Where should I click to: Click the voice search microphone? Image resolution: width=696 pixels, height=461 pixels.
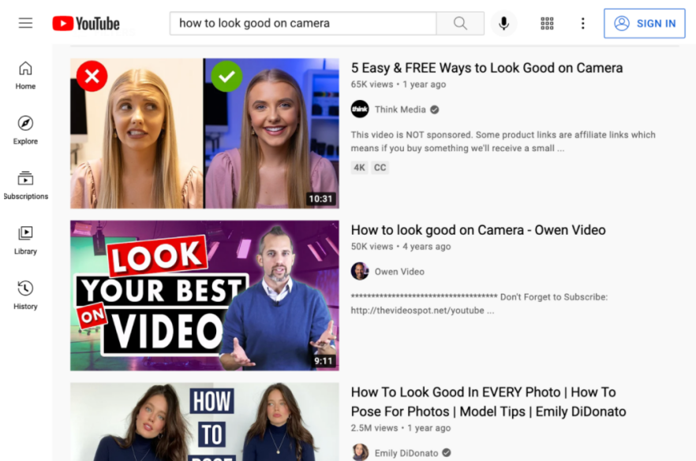tap(503, 23)
